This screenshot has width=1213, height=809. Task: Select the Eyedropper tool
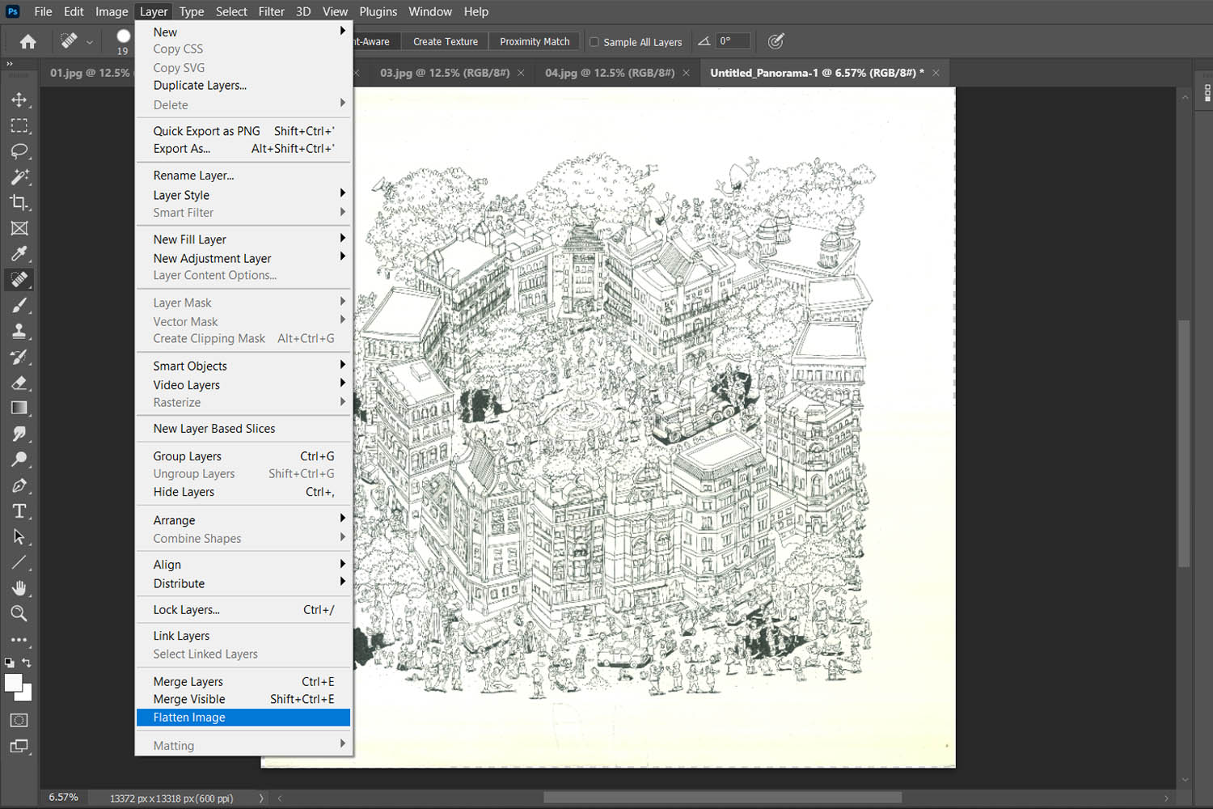click(19, 254)
